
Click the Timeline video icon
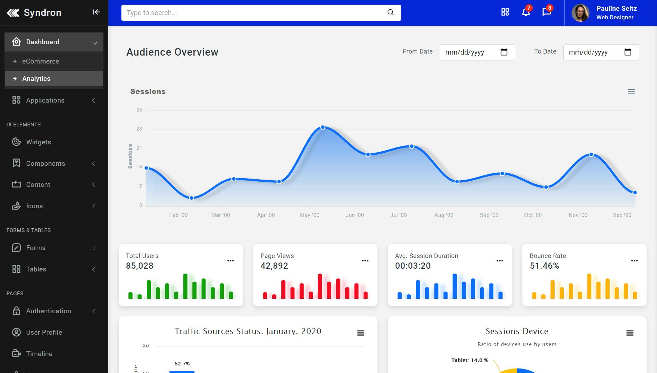16,353
